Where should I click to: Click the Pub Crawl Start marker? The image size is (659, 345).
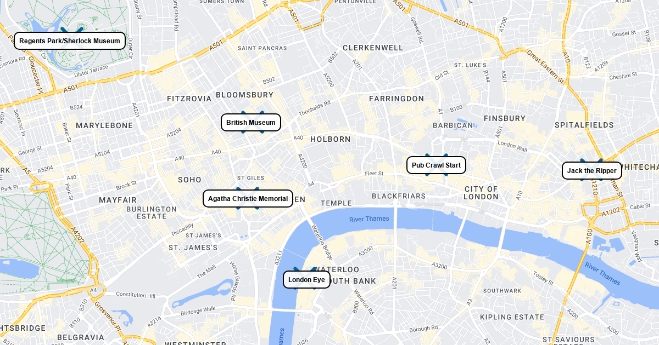point(437,165)
